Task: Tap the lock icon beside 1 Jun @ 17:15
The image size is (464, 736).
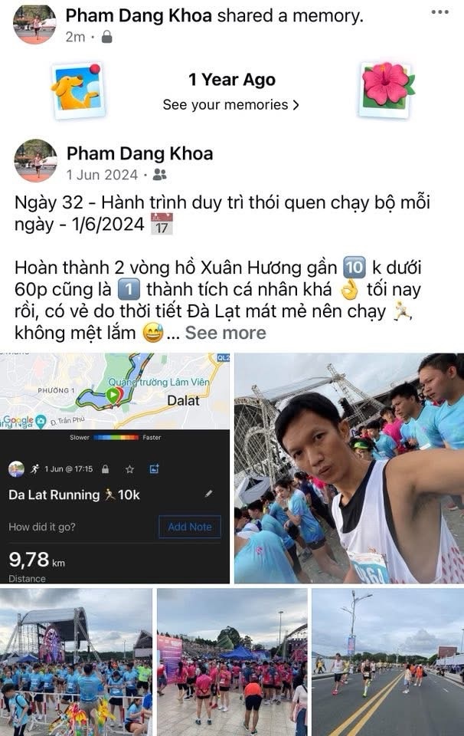Action: [x=106, y=469]
